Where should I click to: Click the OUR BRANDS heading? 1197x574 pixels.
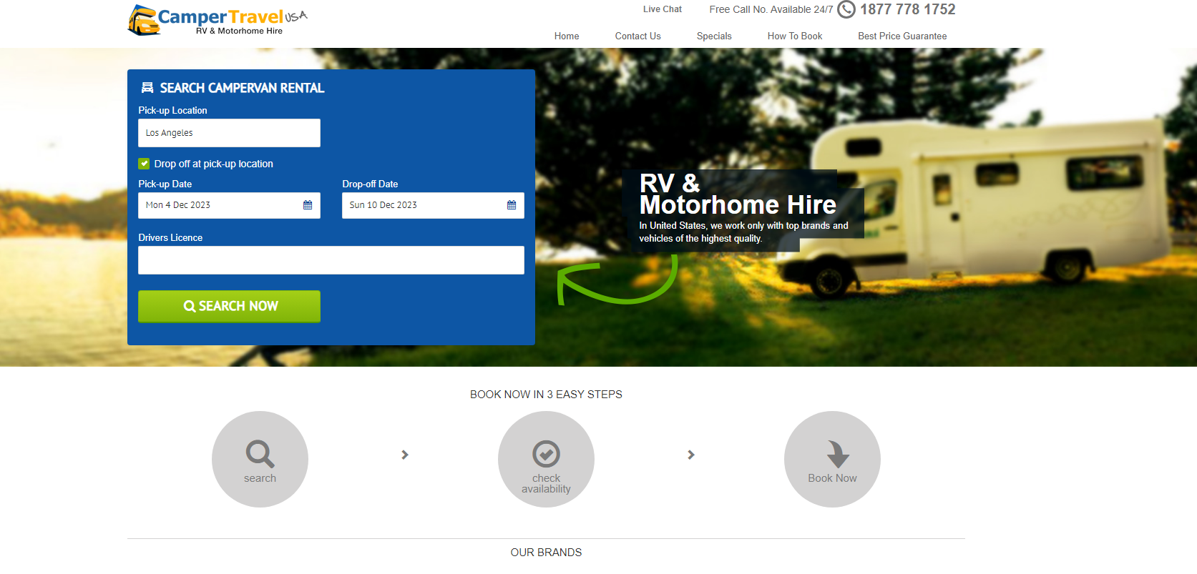[x=546, y=553]
